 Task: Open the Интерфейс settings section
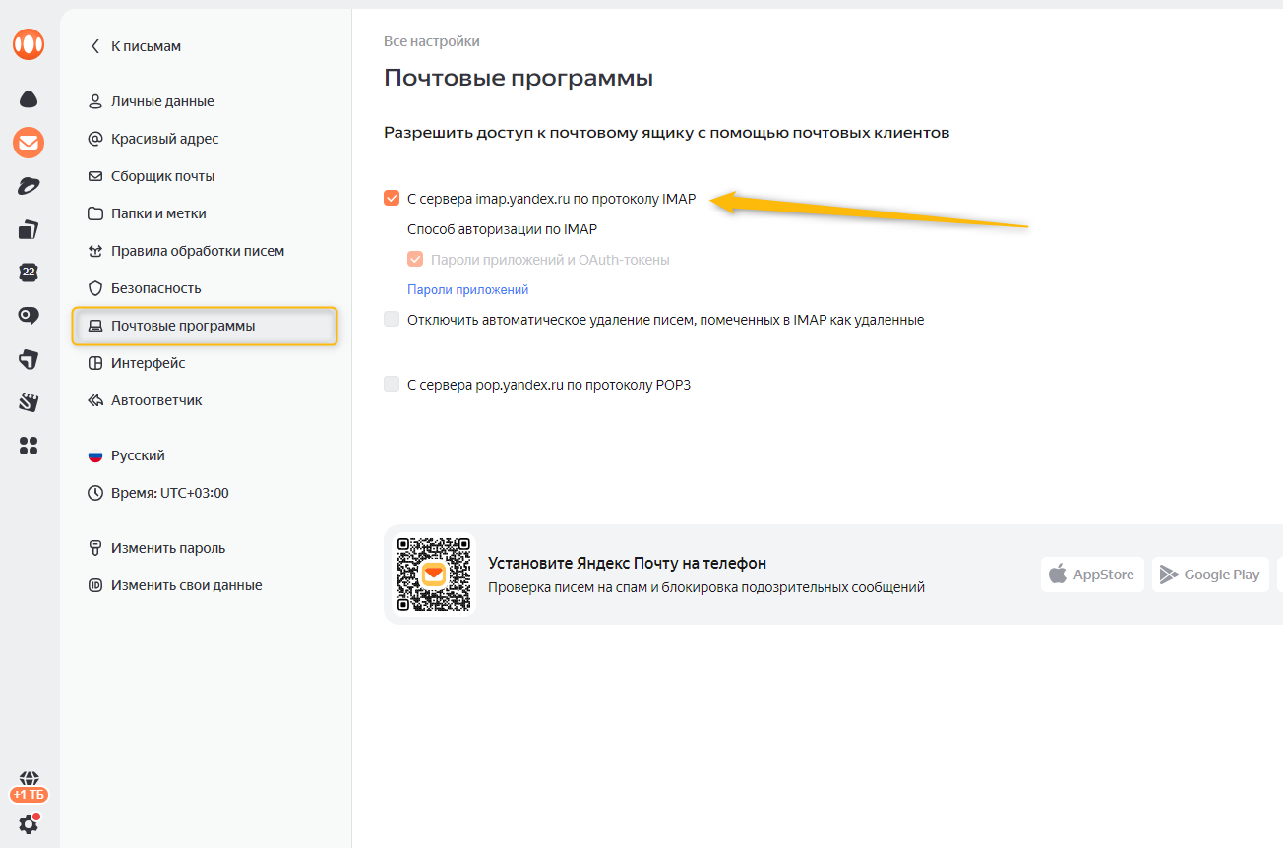tap(149, 363)
